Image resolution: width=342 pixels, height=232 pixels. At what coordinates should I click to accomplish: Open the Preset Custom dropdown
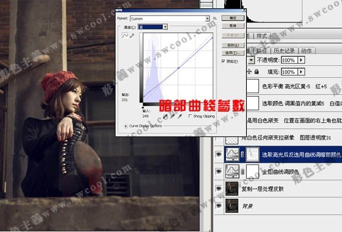pyautogui.click(x=170, y=19)
